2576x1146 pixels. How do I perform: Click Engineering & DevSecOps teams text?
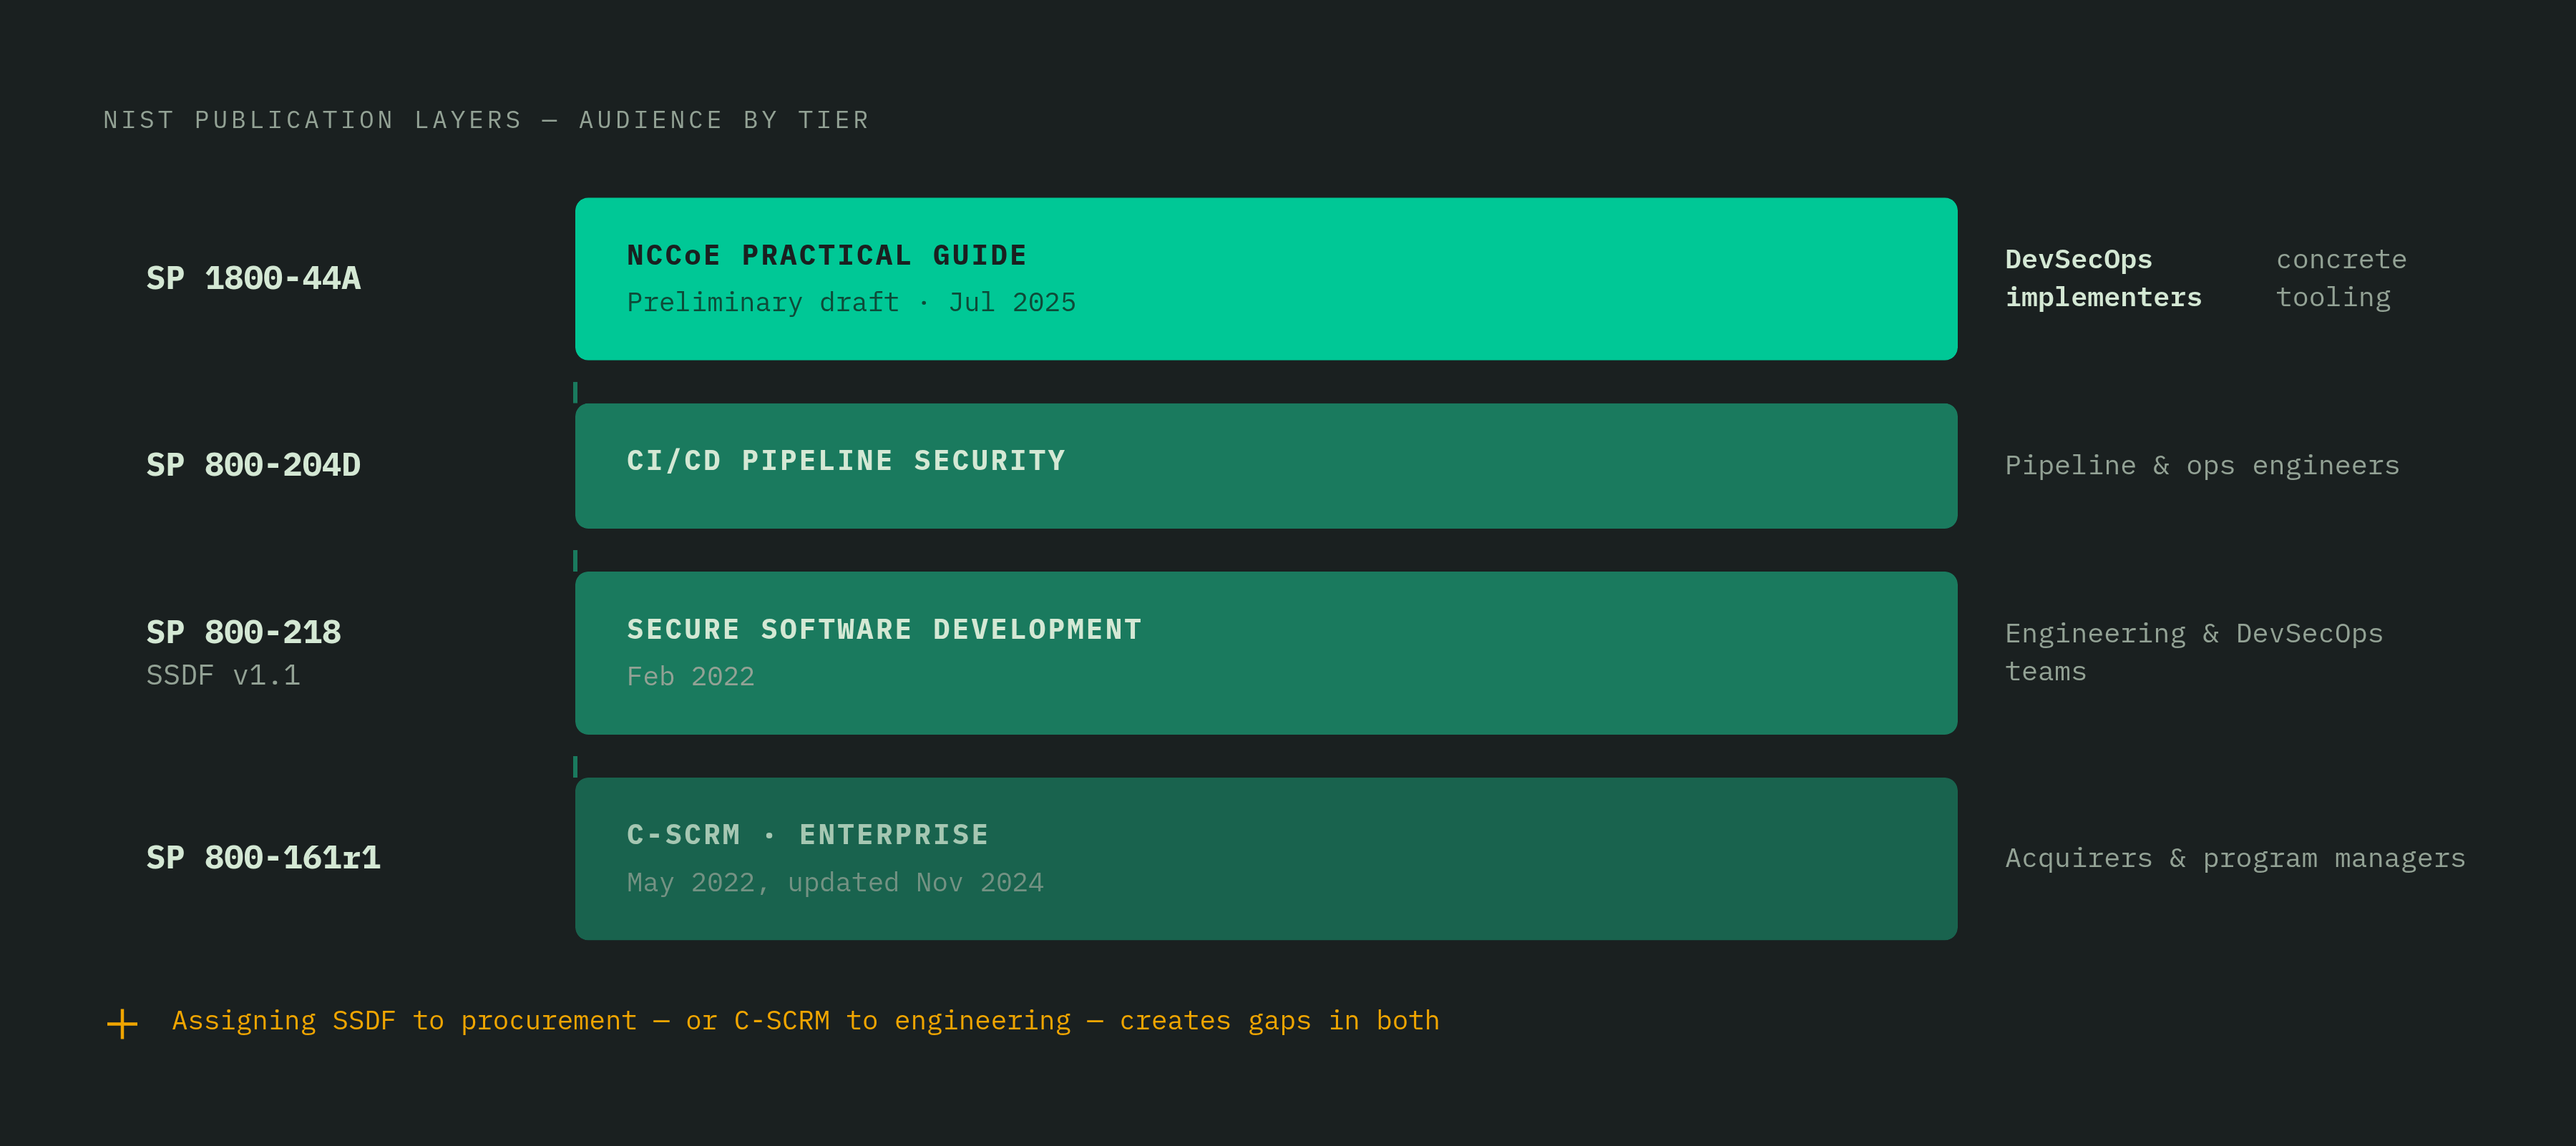click(x=2194, y=653)
